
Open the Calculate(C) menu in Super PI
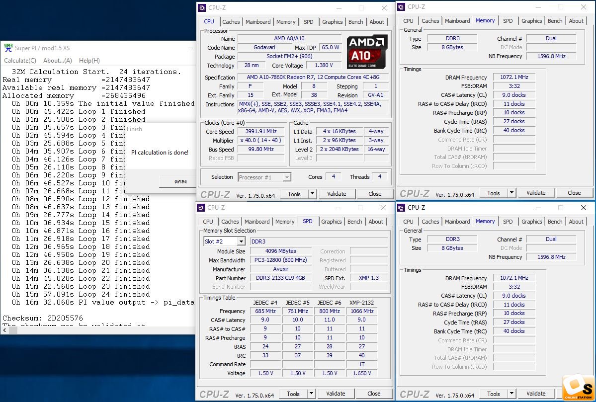(x=20, y=61)
